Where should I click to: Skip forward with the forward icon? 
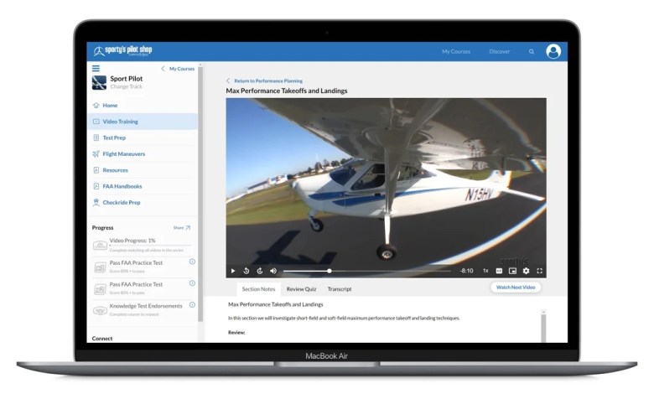(x=259, y=271)
